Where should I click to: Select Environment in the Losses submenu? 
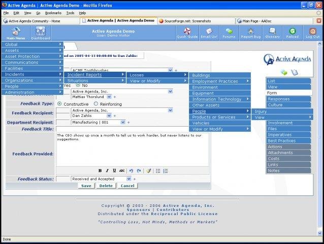tap(220, 87)
